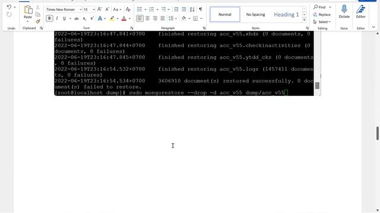Apply yellow text highlight color

pos(112,18)
